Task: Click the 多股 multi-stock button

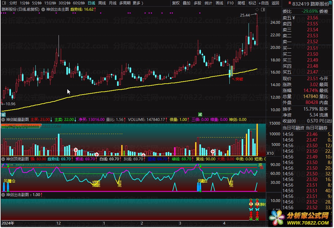Action: click(x=198, y=3)
